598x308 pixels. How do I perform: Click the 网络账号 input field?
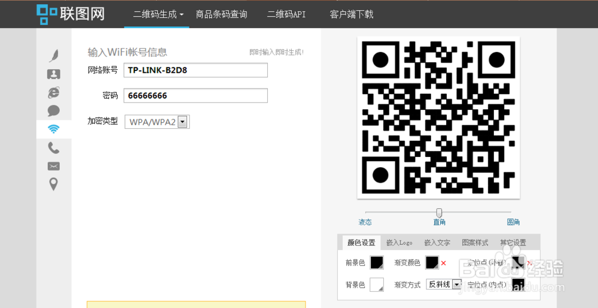196,70
